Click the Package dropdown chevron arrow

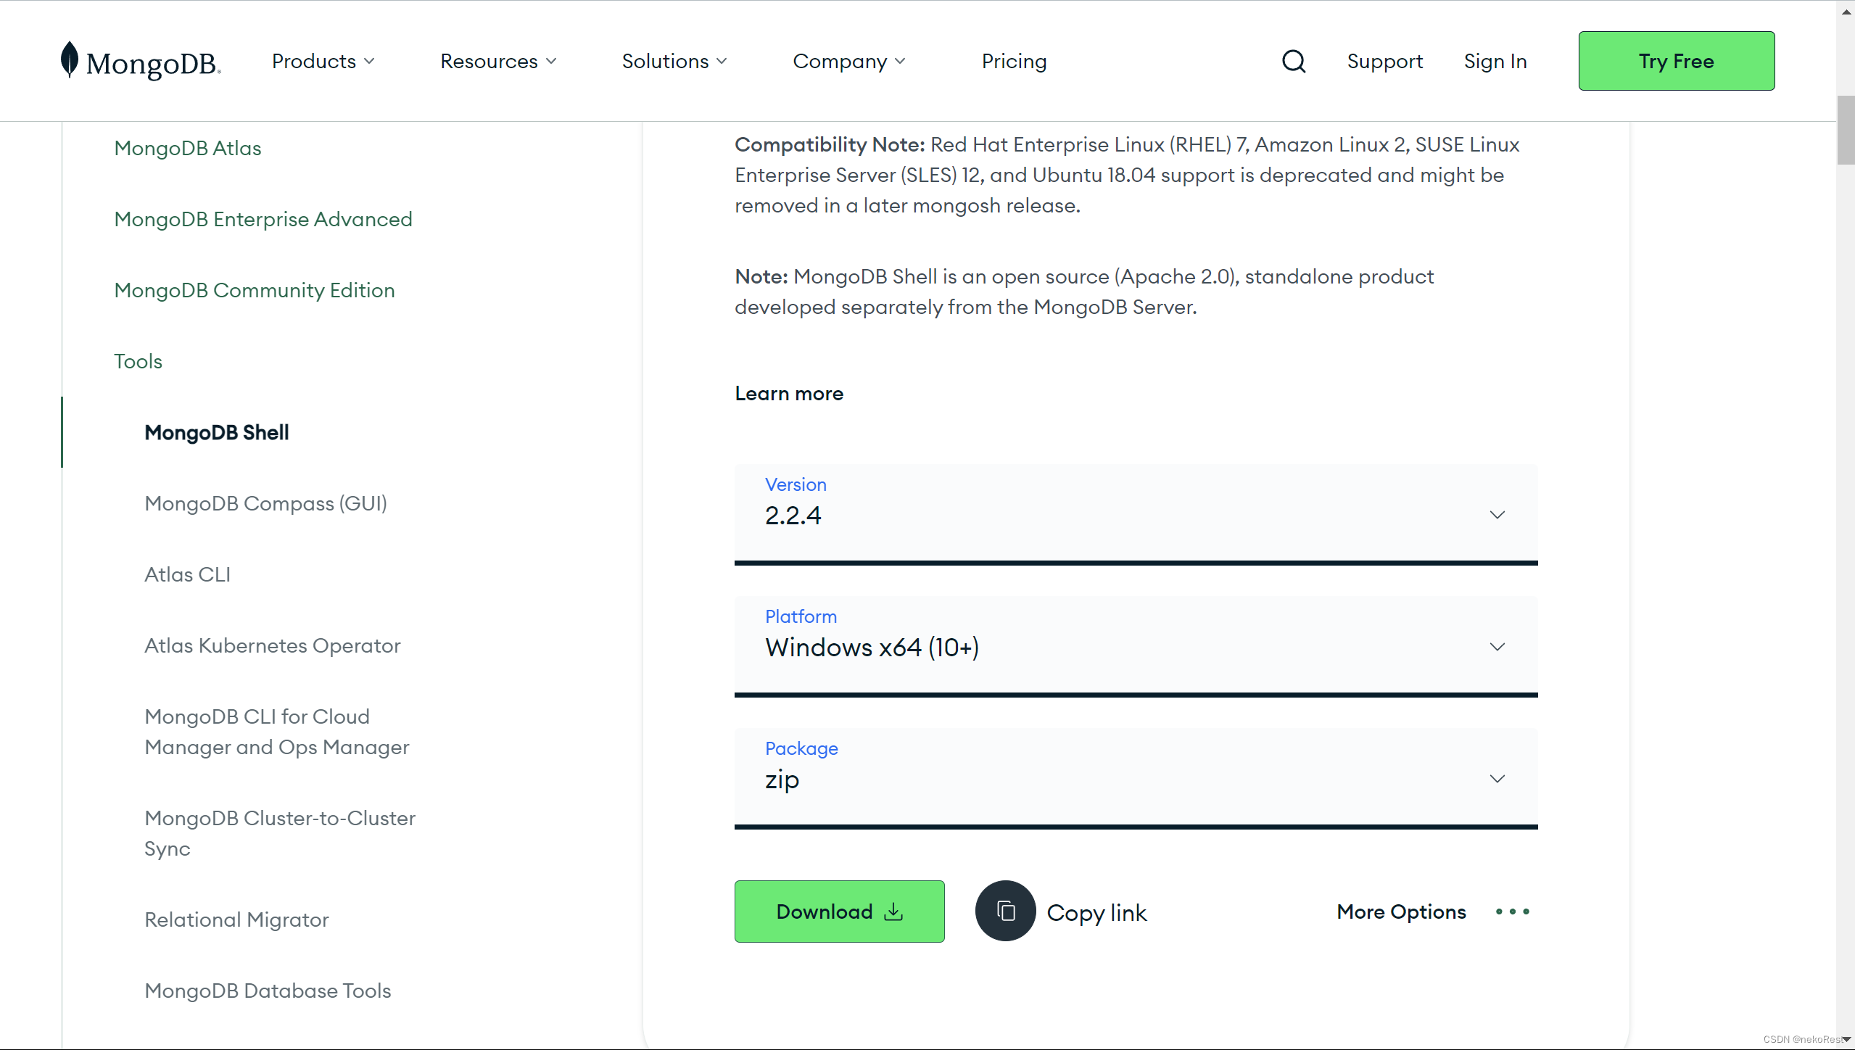coord(1497,779)
